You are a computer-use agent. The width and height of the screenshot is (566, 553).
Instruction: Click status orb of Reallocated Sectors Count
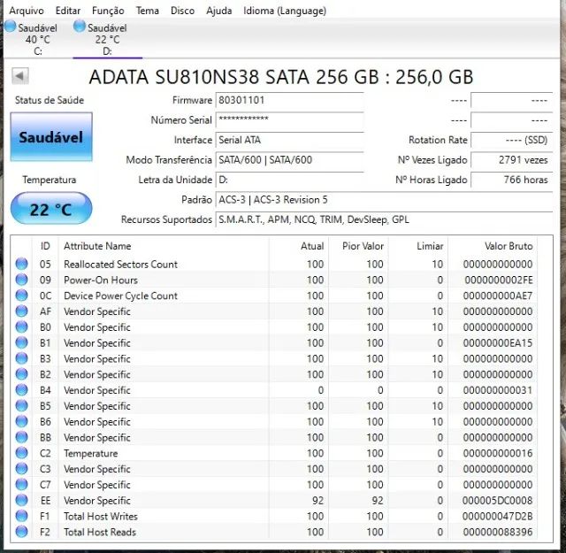point(21,264)
